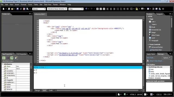Screen dimensions: 174x97
Task: Collapse Form Controls group in Toolbox
Action: tap(148, 44)
